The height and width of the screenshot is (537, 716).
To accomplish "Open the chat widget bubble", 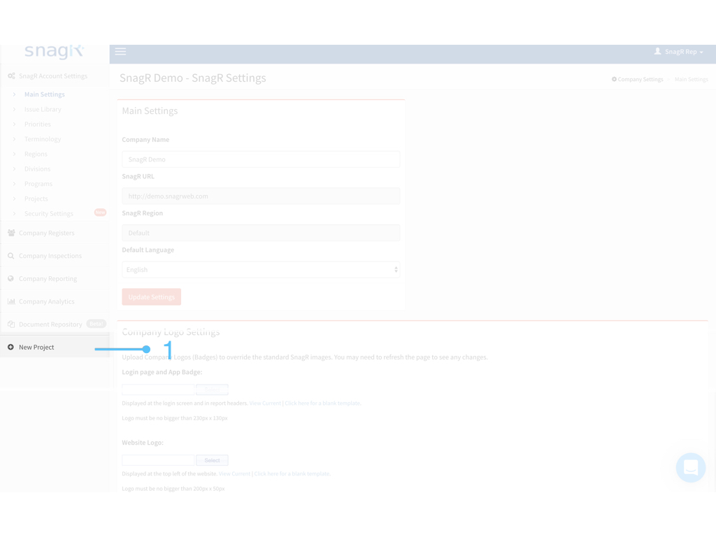I will coord(690,468).
